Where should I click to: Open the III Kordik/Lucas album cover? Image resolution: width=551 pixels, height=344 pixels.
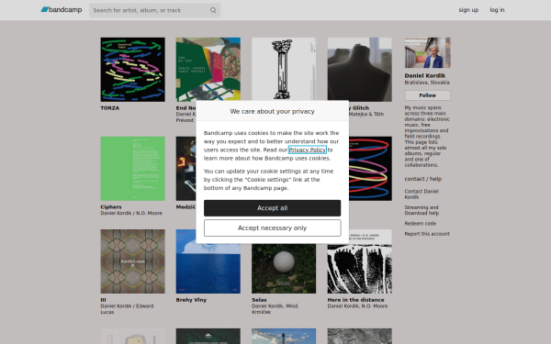[132, 261]
